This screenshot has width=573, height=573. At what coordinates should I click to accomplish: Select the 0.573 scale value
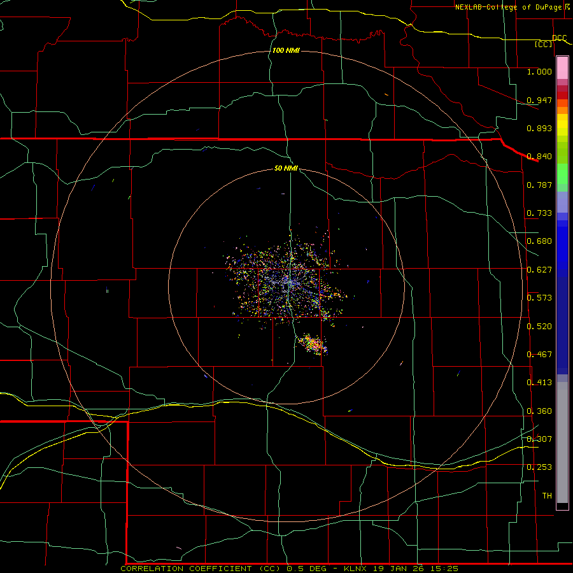(539, 298)
